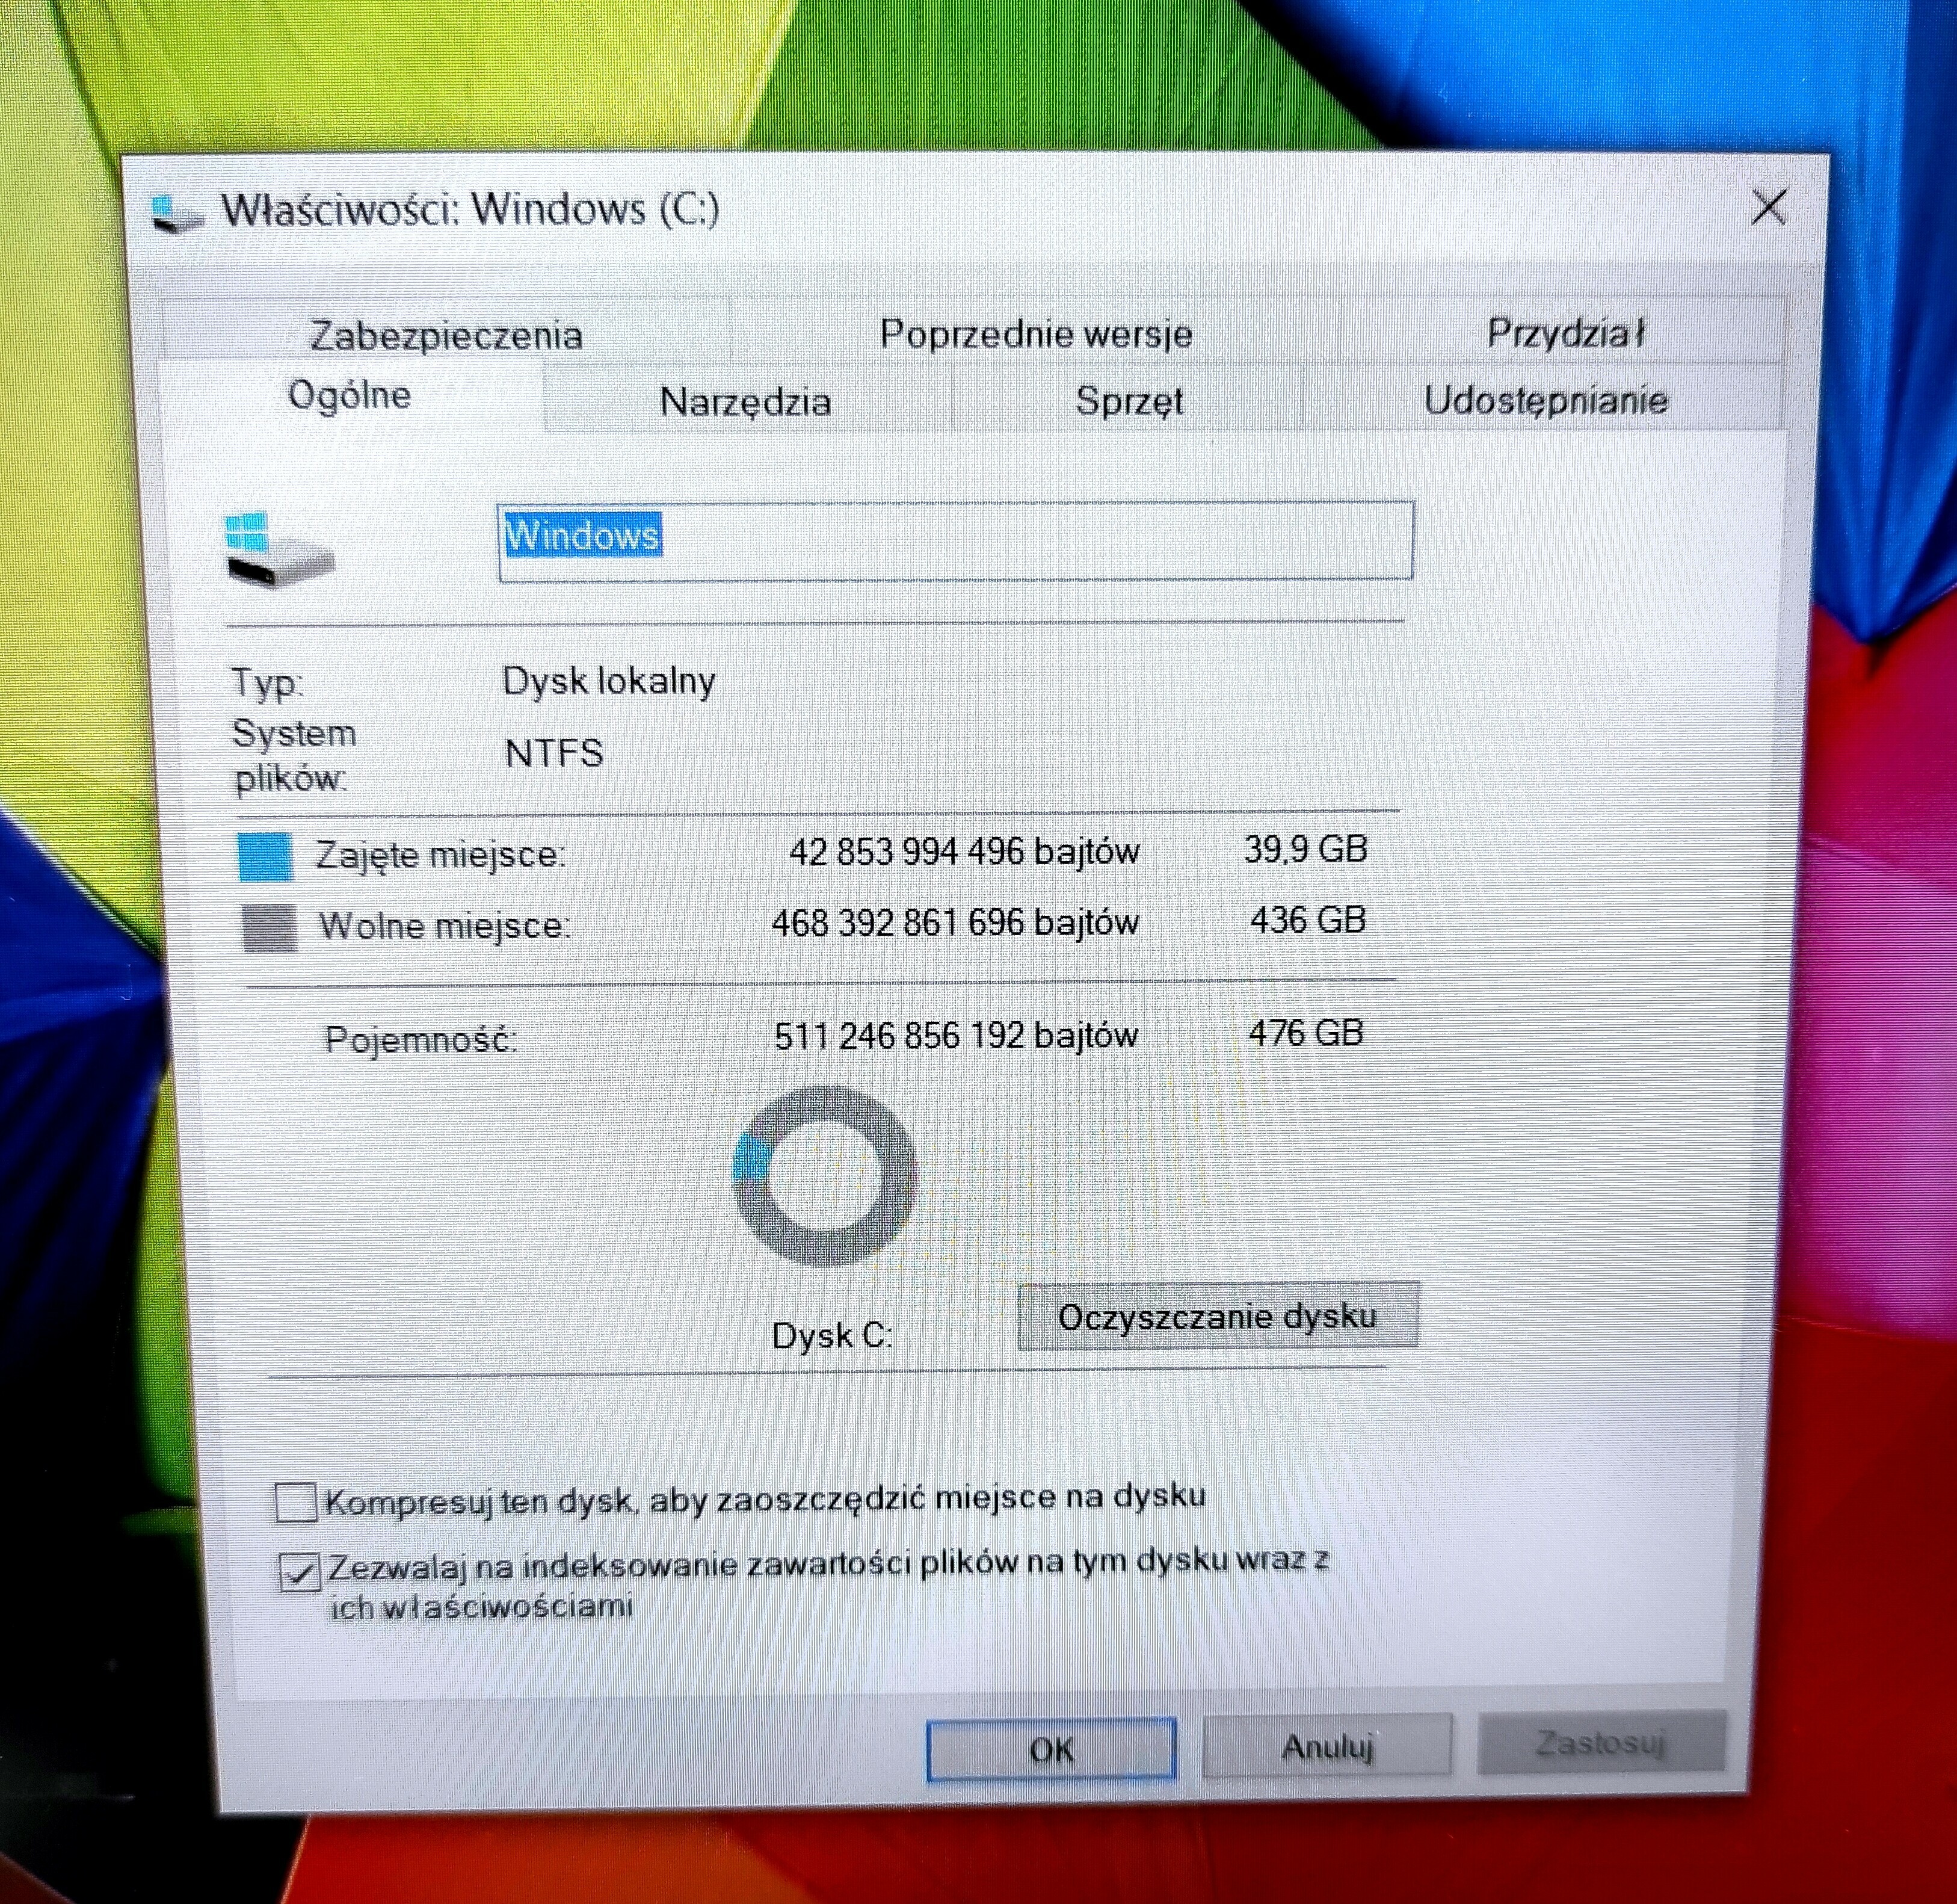Click the value 42 853 994 496 bajtów
The image size is (1957, 1904).
tap(964, 852)
